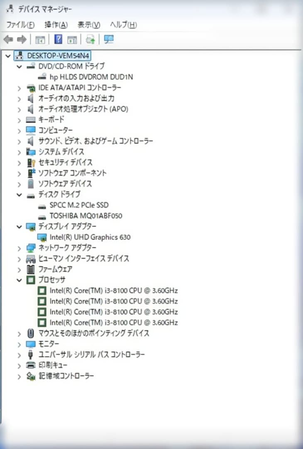Viewport: 303px width, 449px height.
Task: Click the ネットワーク アダプター icon
Action: tap(31, 248)
